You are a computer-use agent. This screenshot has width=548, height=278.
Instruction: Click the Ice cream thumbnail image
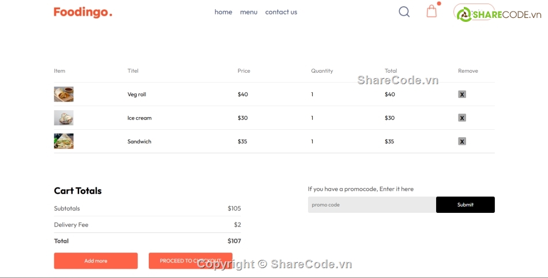tap(63, 118)
